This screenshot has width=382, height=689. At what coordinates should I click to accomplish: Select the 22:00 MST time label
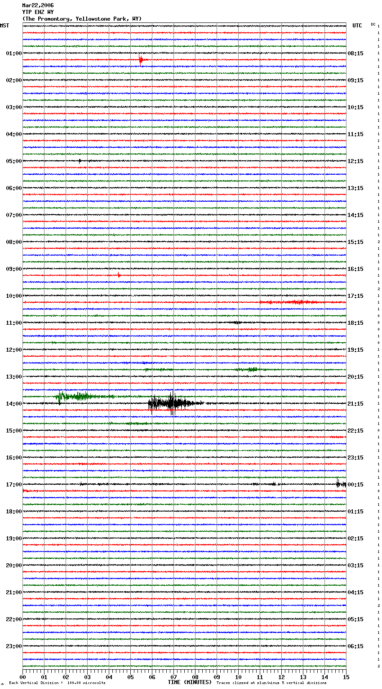(14, 619)
